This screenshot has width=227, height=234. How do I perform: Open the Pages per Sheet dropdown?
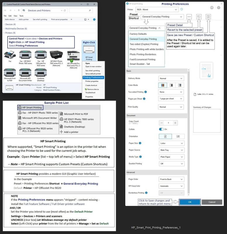click(171, 99)
